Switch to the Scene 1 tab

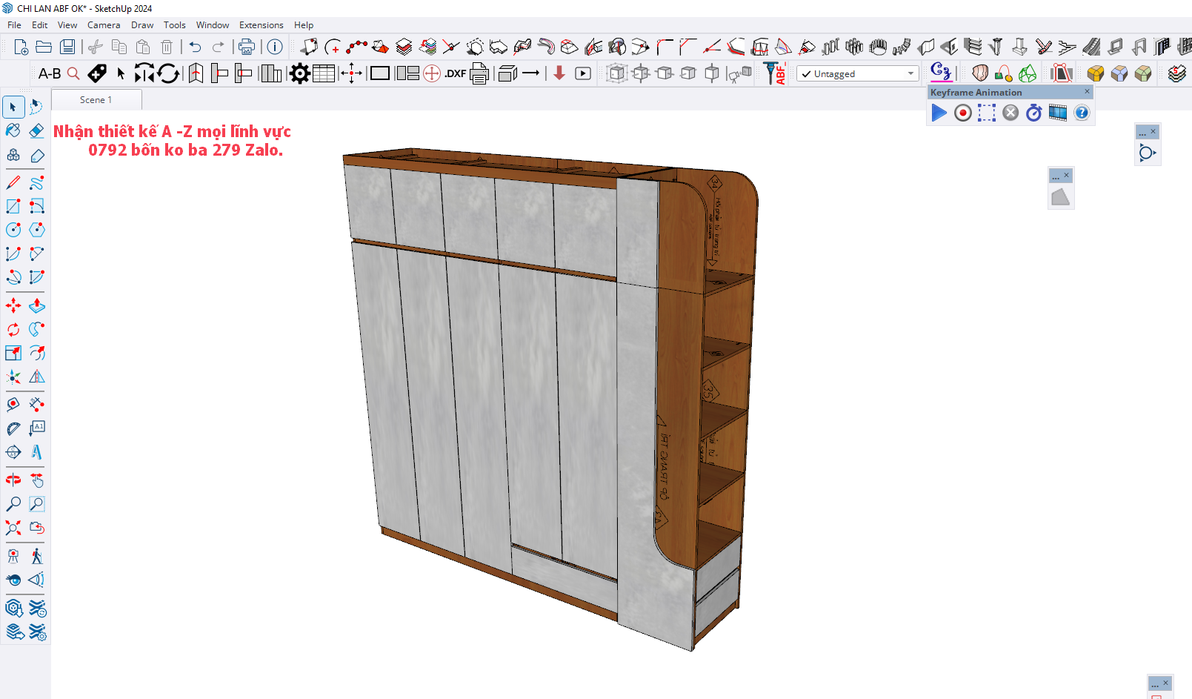coord(96,100)
